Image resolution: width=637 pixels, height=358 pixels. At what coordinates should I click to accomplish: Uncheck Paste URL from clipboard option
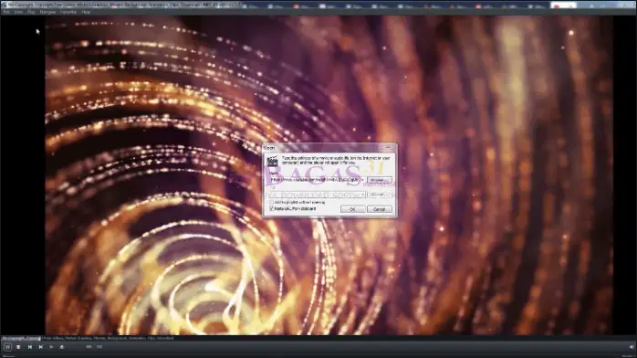[271, 208]
